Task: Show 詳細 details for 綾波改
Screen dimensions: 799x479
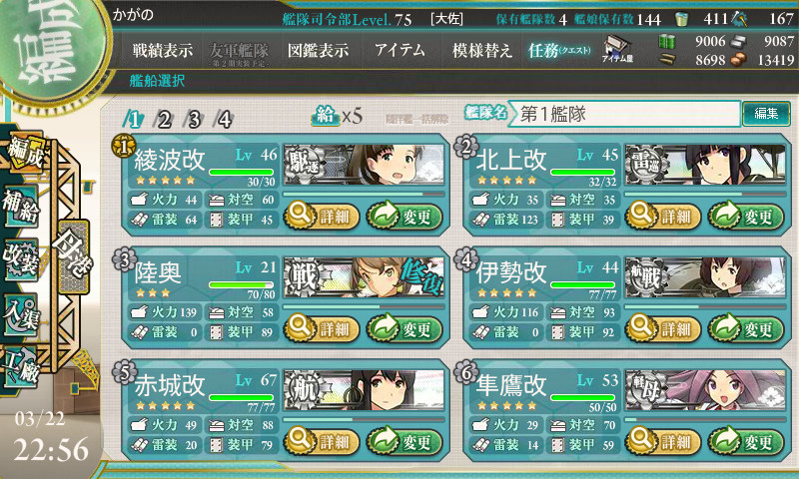Action: pos(322,216)
